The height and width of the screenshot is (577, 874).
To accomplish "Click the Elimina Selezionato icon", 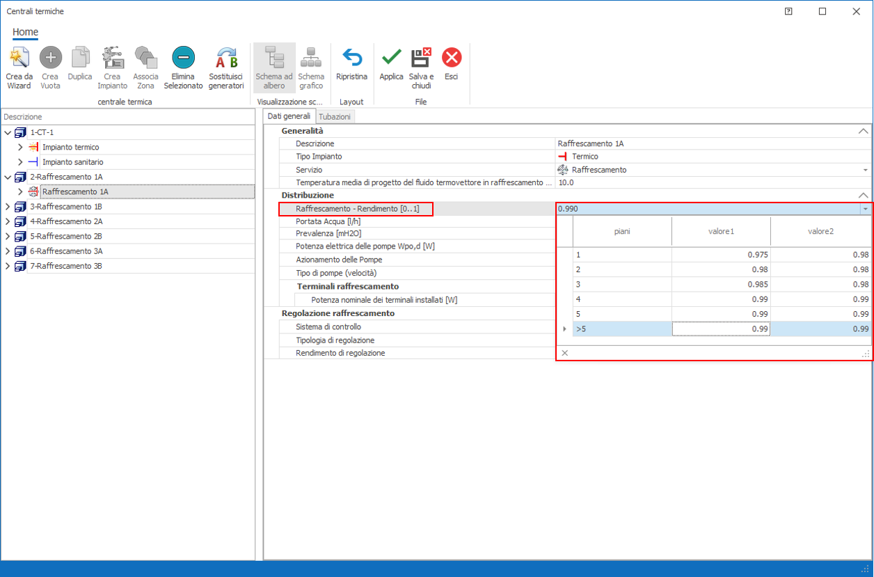I will tap(183, 58).
